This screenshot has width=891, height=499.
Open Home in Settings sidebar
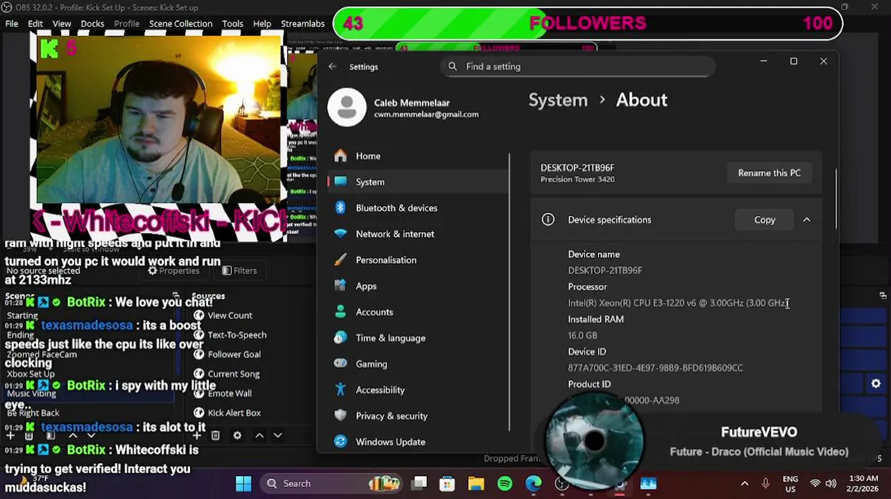[418, 156]
